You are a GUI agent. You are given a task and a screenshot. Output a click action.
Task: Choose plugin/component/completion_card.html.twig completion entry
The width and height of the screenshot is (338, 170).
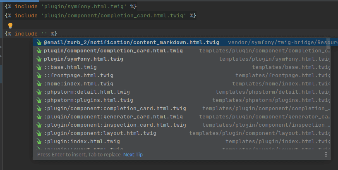[113, 51]
